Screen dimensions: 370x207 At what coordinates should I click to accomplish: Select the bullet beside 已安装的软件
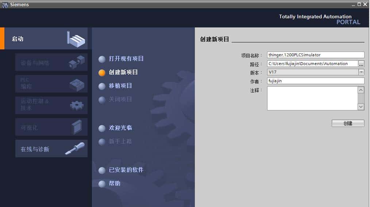102,170
